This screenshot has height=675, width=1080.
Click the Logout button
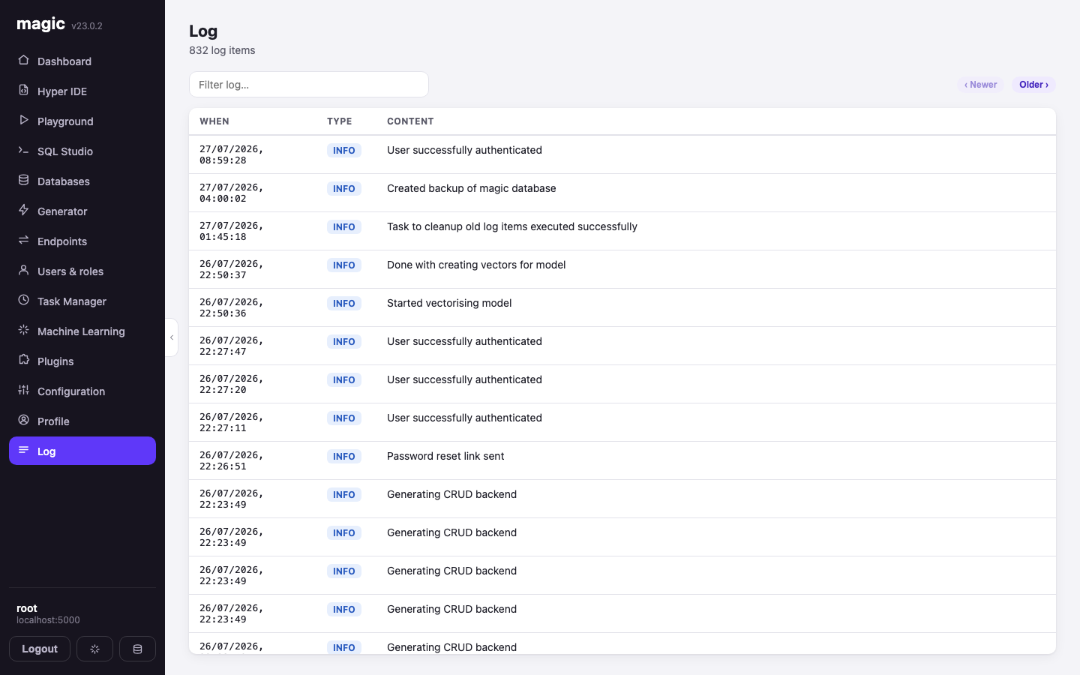[40, 649]
